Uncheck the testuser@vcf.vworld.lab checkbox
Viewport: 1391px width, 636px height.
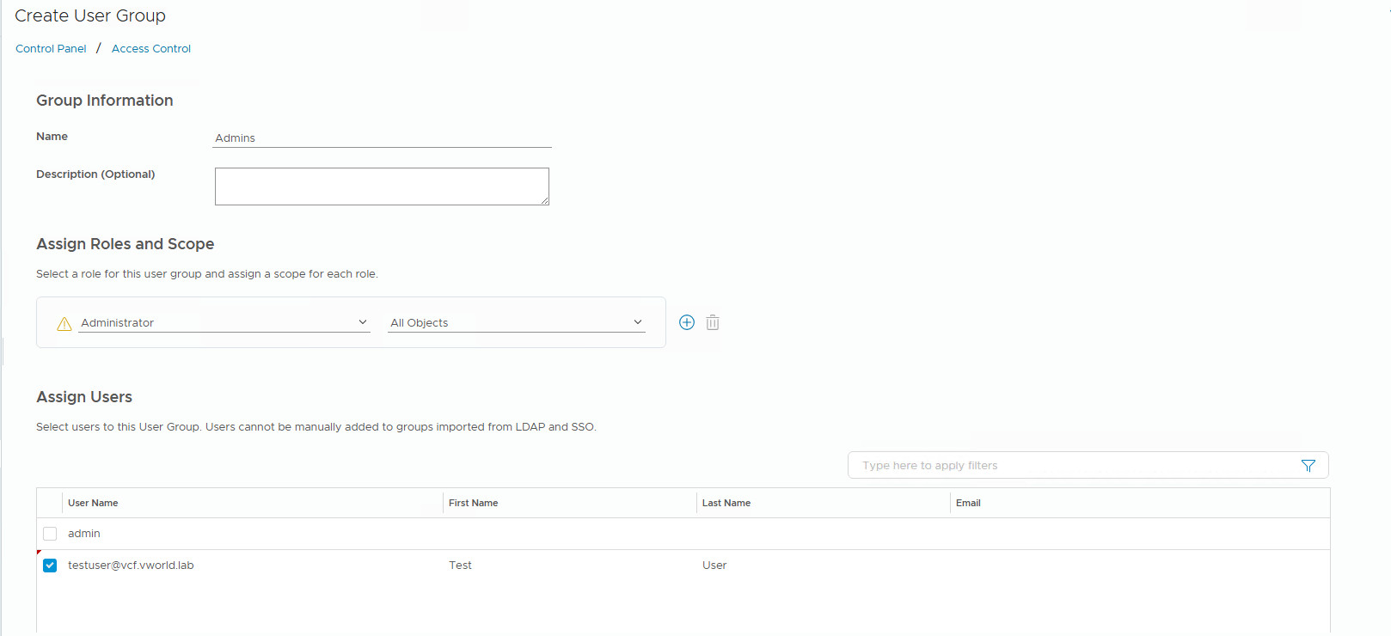[50, 566]
